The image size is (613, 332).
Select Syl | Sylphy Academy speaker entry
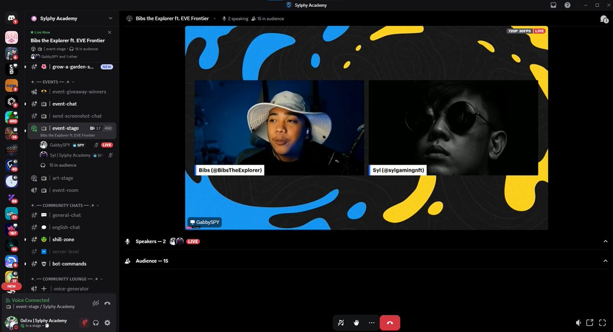point(77,155)
